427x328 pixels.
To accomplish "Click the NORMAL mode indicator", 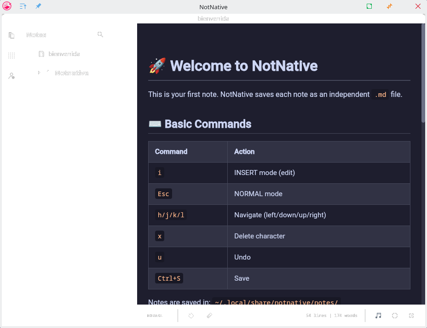I will (155, 316).
